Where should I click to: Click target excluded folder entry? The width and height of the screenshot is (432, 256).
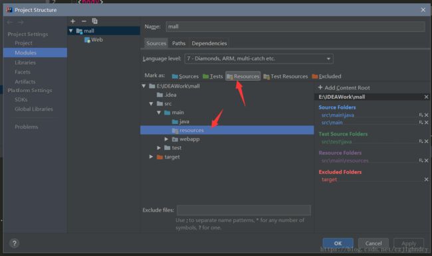pyautogui.click(x=329, y=179)
